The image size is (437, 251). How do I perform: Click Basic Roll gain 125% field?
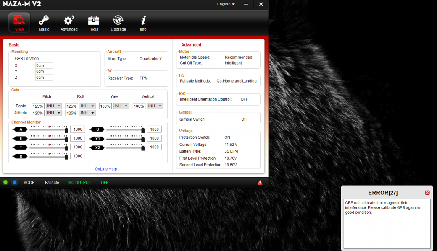click(x=71, y=106)
